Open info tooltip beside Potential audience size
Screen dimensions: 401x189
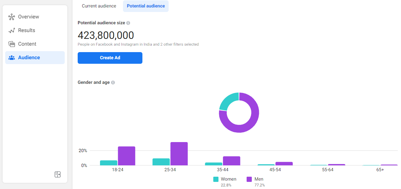128,23
